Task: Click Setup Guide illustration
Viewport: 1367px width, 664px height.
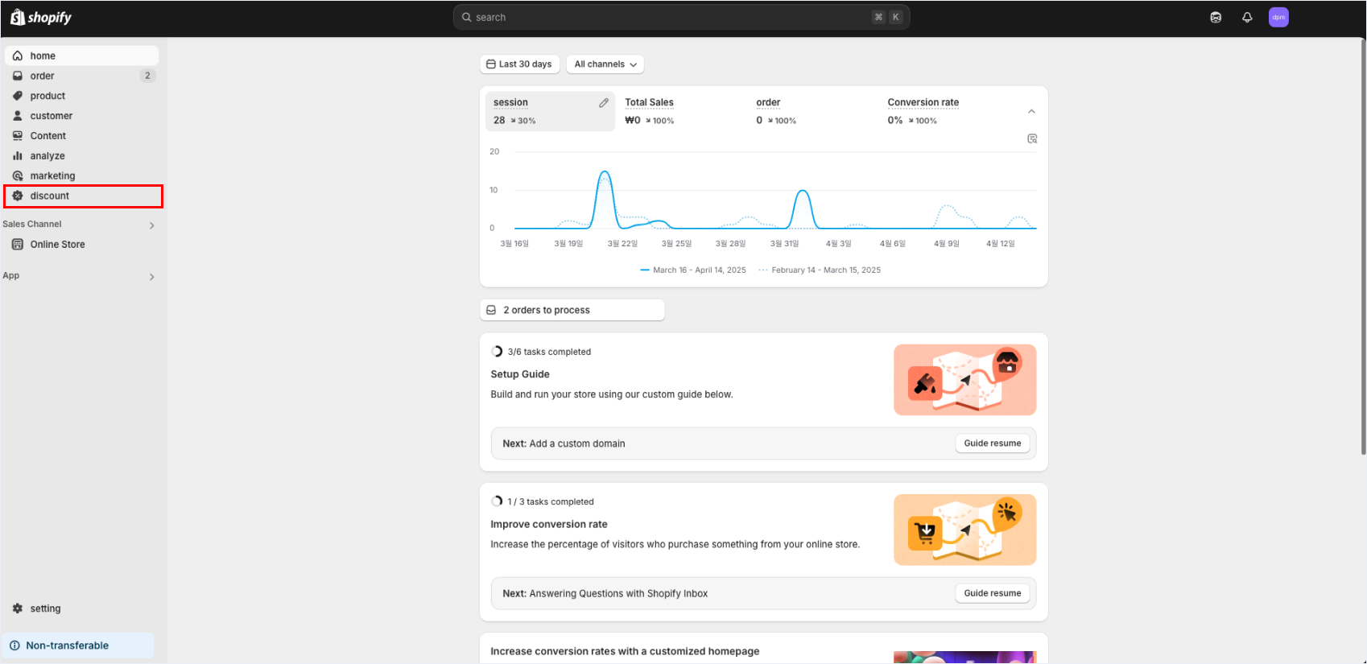Action: point(964,380)
